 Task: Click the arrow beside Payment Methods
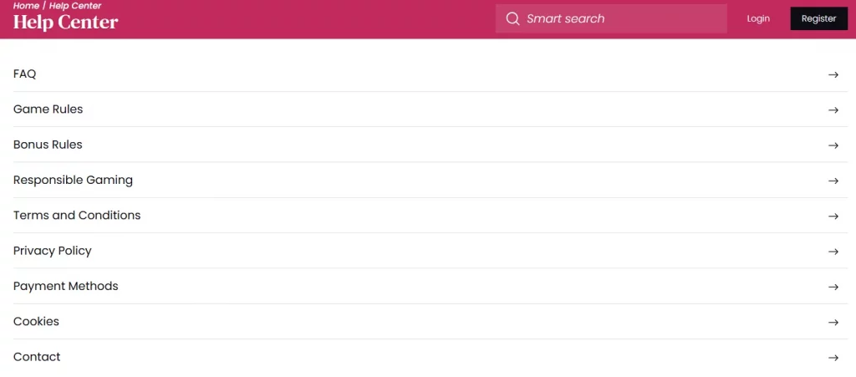tap(833, 287)
